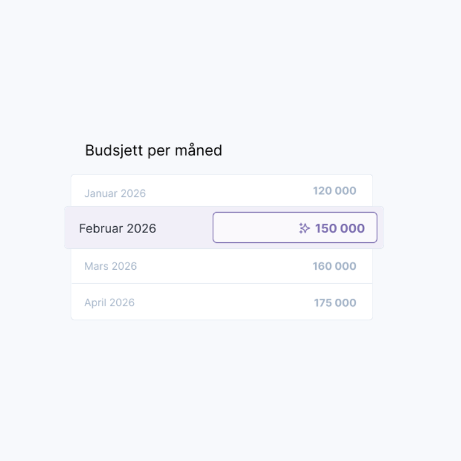Click the 120 000 budget amount
The image size is (461, 461).
point(334,191)
